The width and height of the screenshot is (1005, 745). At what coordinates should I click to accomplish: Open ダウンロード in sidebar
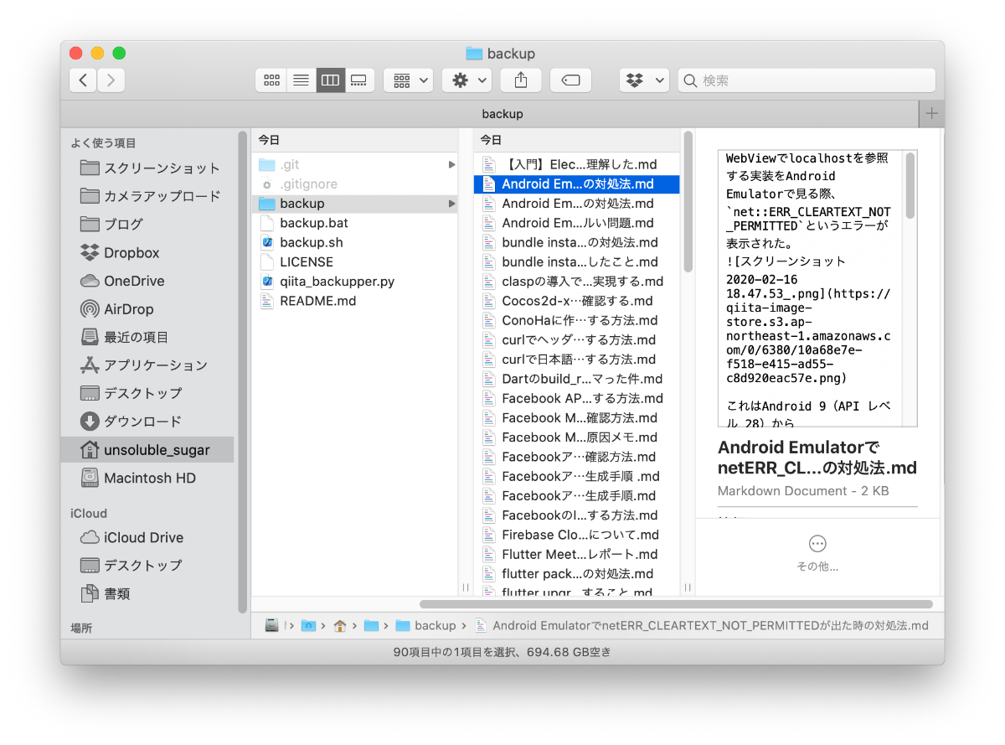coord(131,422)
